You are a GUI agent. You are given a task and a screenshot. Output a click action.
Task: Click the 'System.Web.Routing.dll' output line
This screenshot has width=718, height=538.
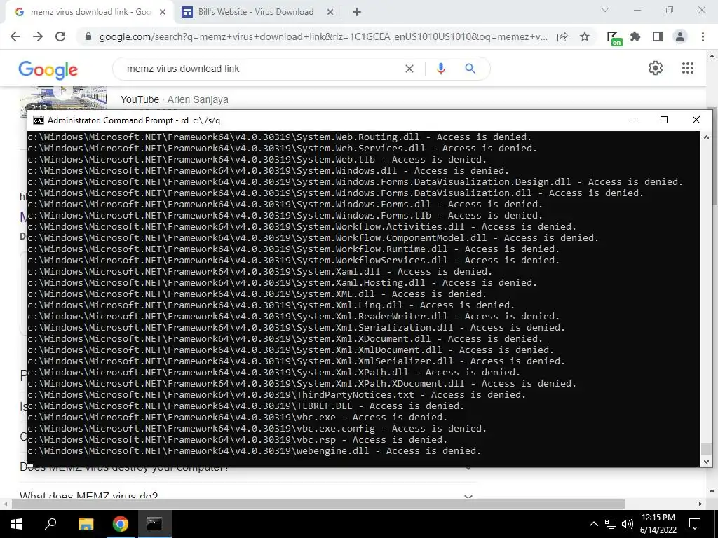tap(279, 137)
